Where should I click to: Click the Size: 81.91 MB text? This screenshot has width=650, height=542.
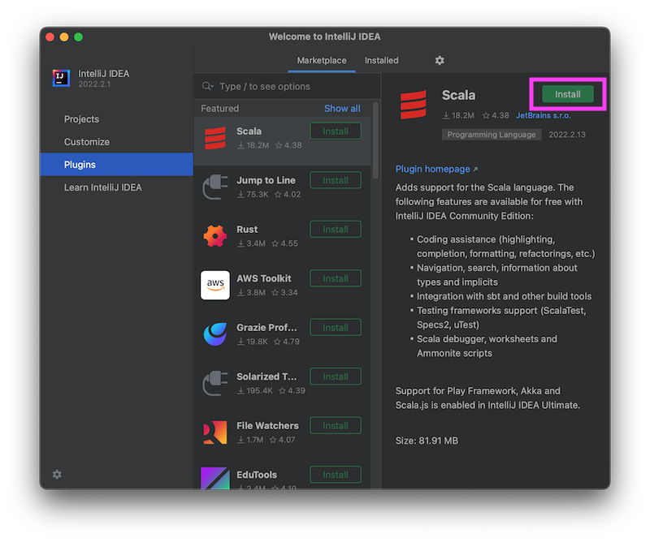(x=427, y=441)
